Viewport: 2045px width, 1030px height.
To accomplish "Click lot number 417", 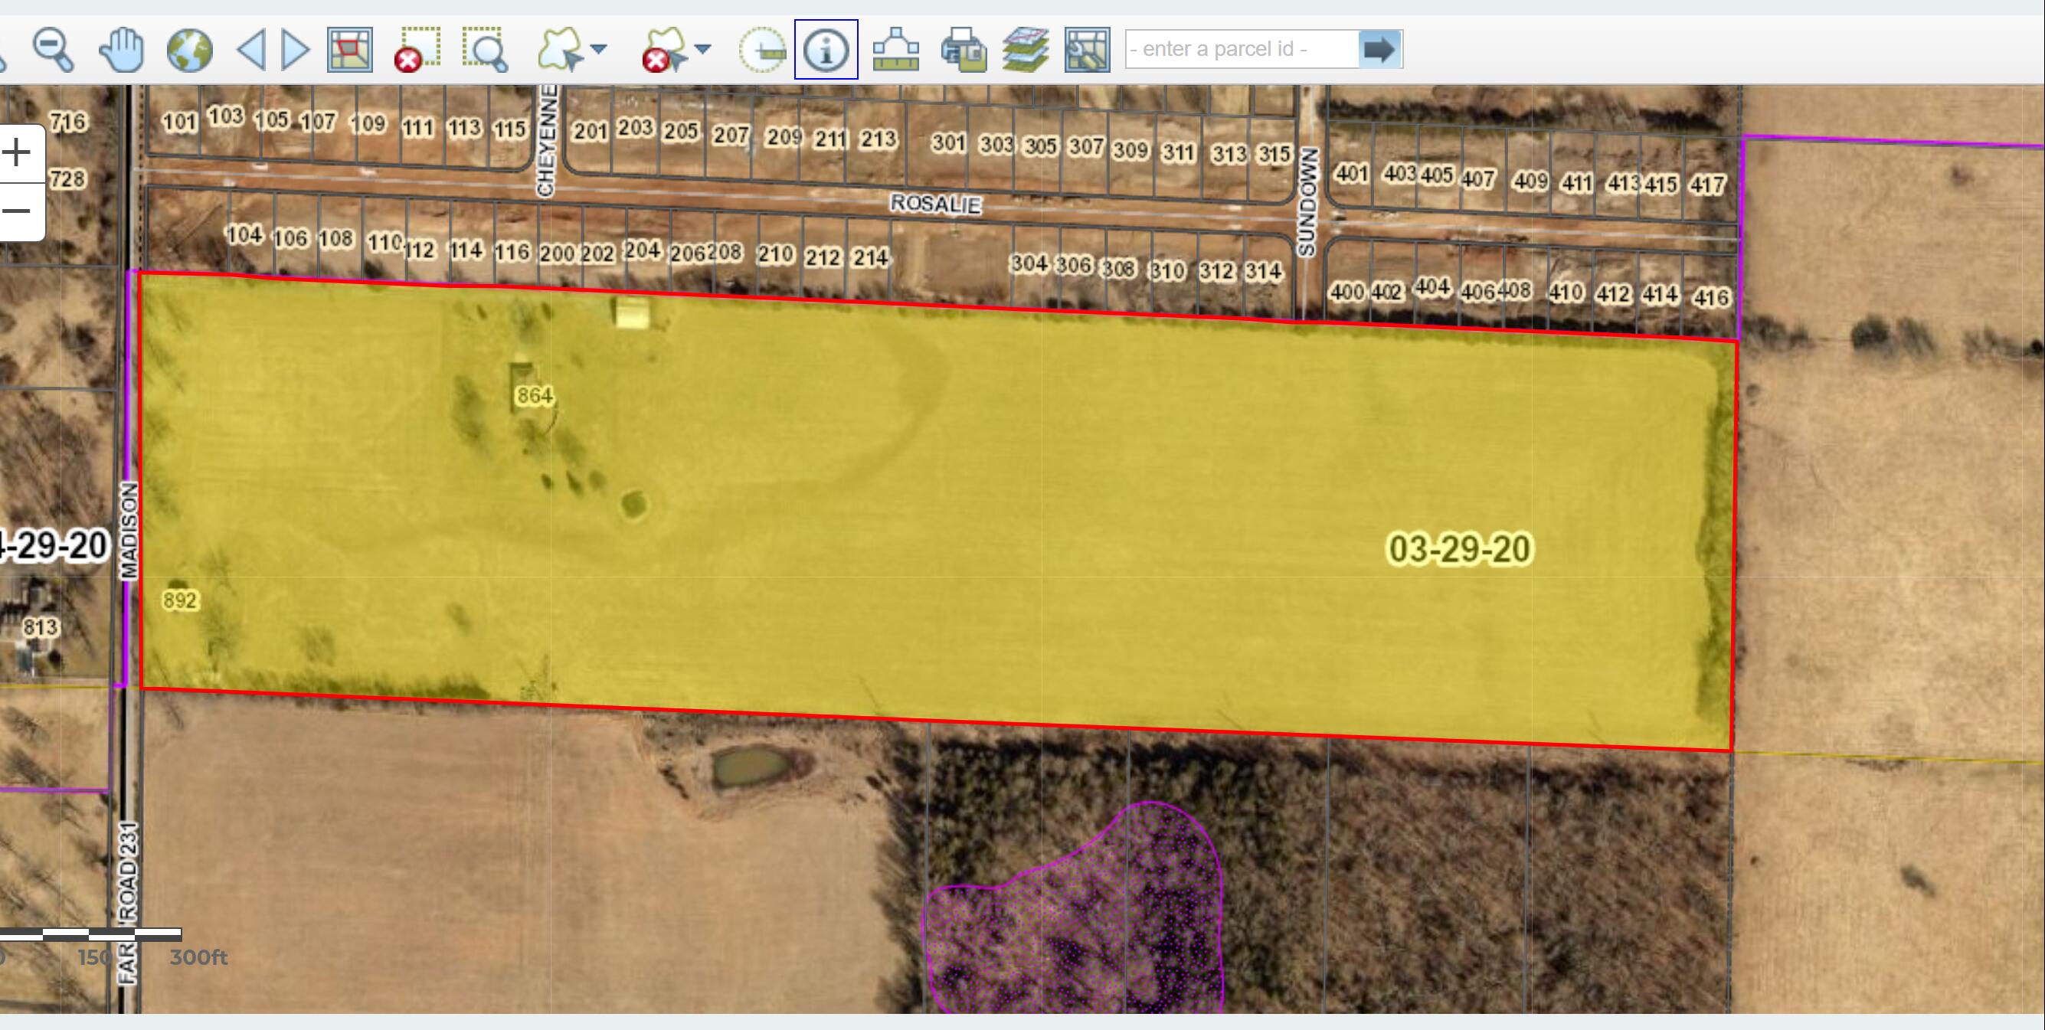I will [1707, 185].
